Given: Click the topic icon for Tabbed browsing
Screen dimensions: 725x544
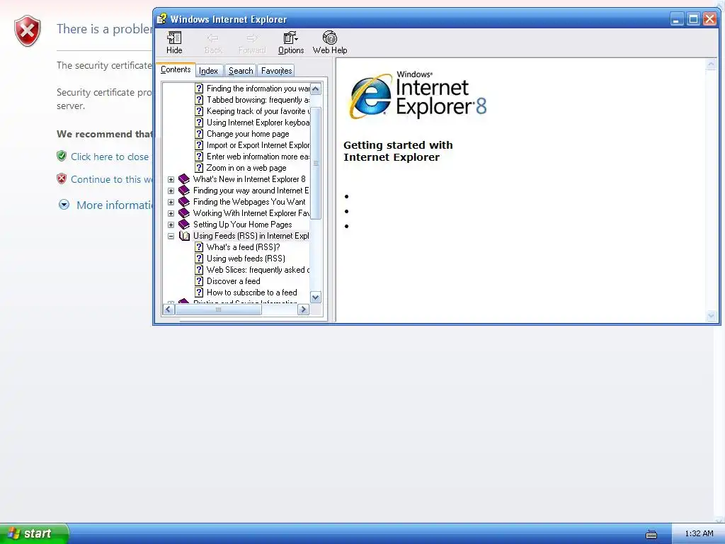Looking at the screenshot, I should point(199,100).
